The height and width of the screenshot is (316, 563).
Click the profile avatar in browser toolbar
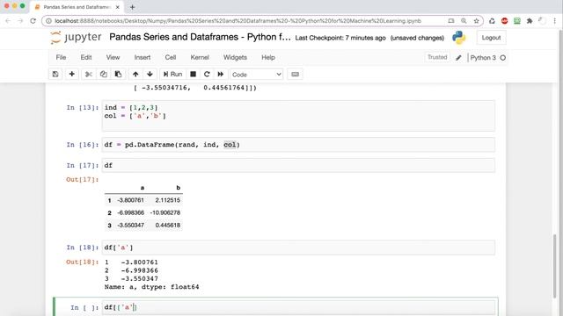coord(542,21)
